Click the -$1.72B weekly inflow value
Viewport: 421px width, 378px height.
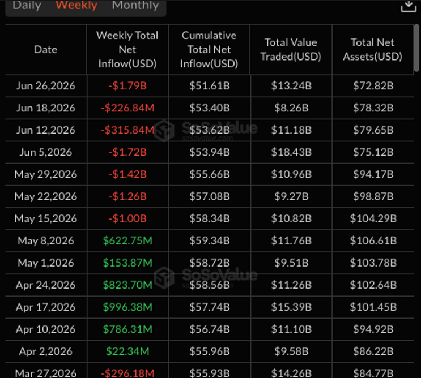pyautogui.click(x=127, y=152)
